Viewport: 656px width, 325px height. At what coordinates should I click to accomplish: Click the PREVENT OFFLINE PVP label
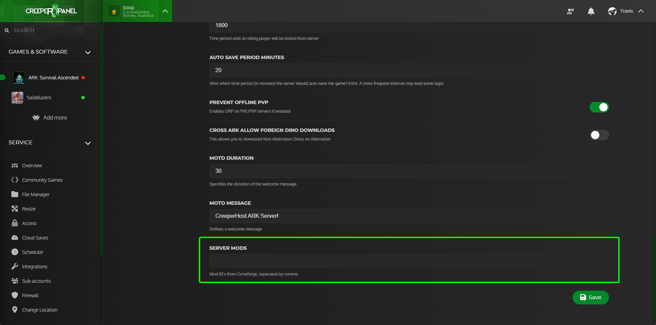point(239,102)
